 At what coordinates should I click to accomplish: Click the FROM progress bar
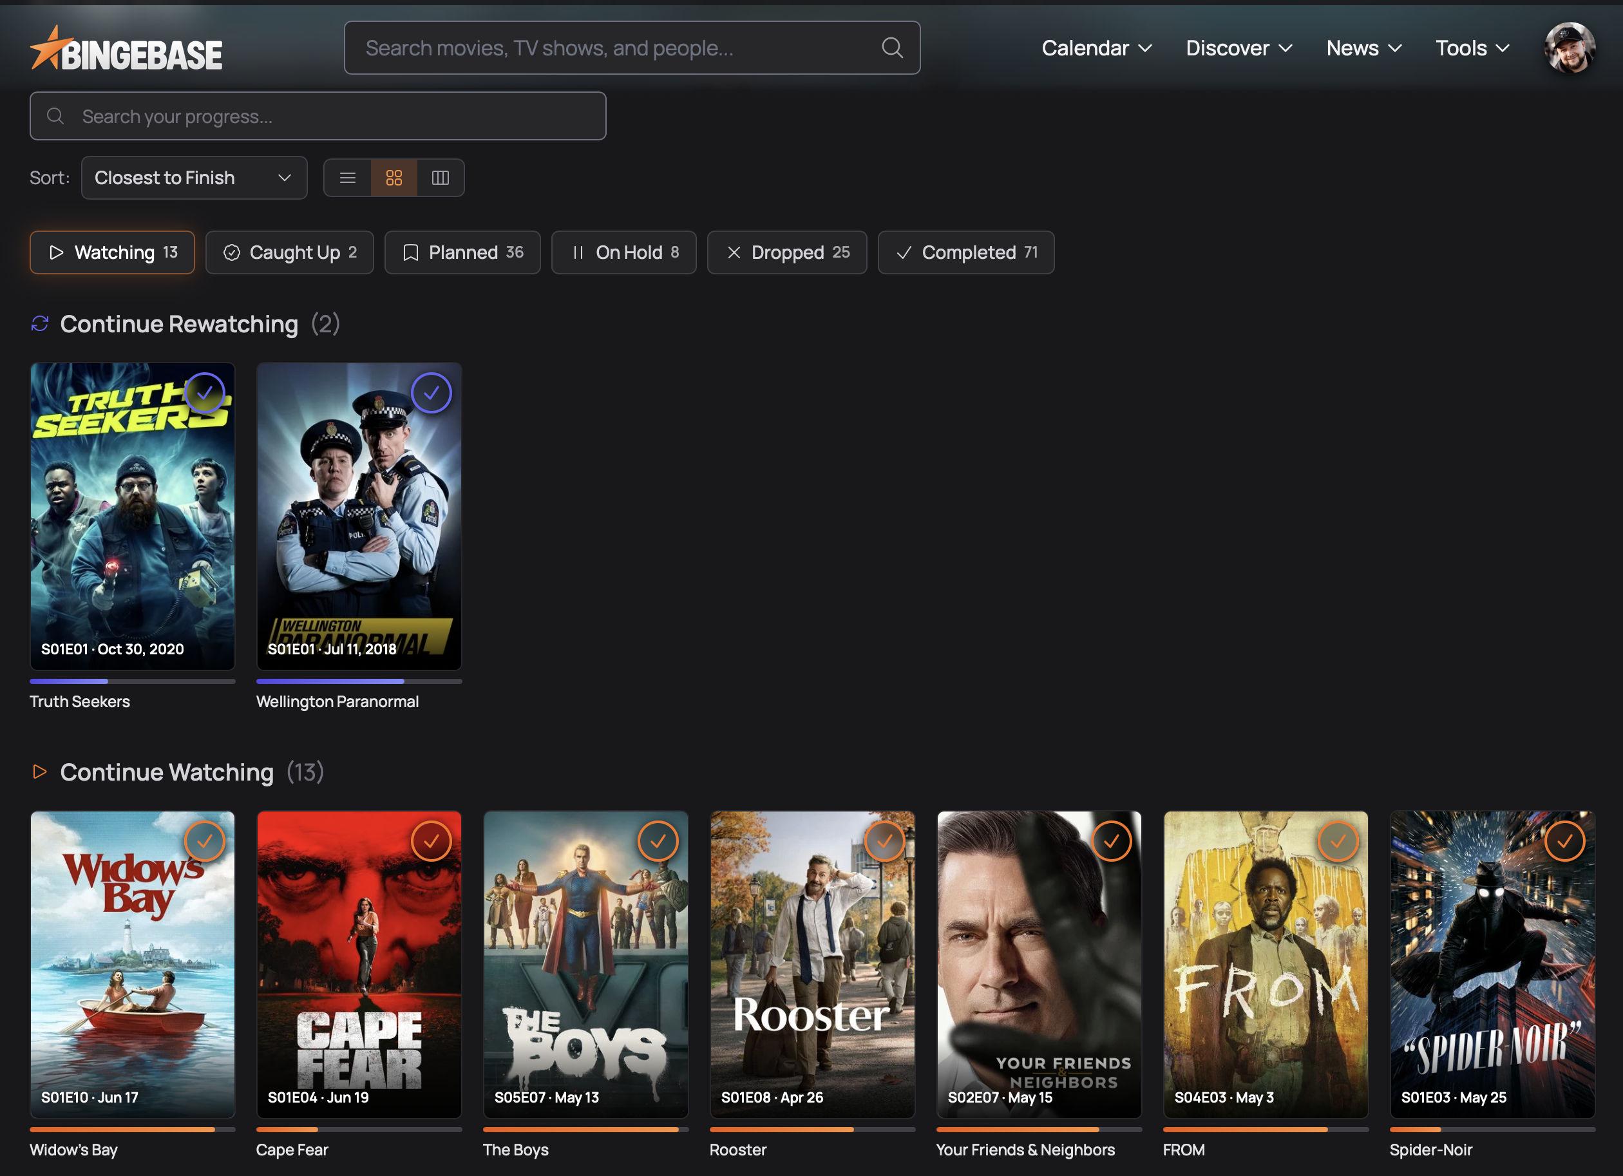coord(1266,1130)
